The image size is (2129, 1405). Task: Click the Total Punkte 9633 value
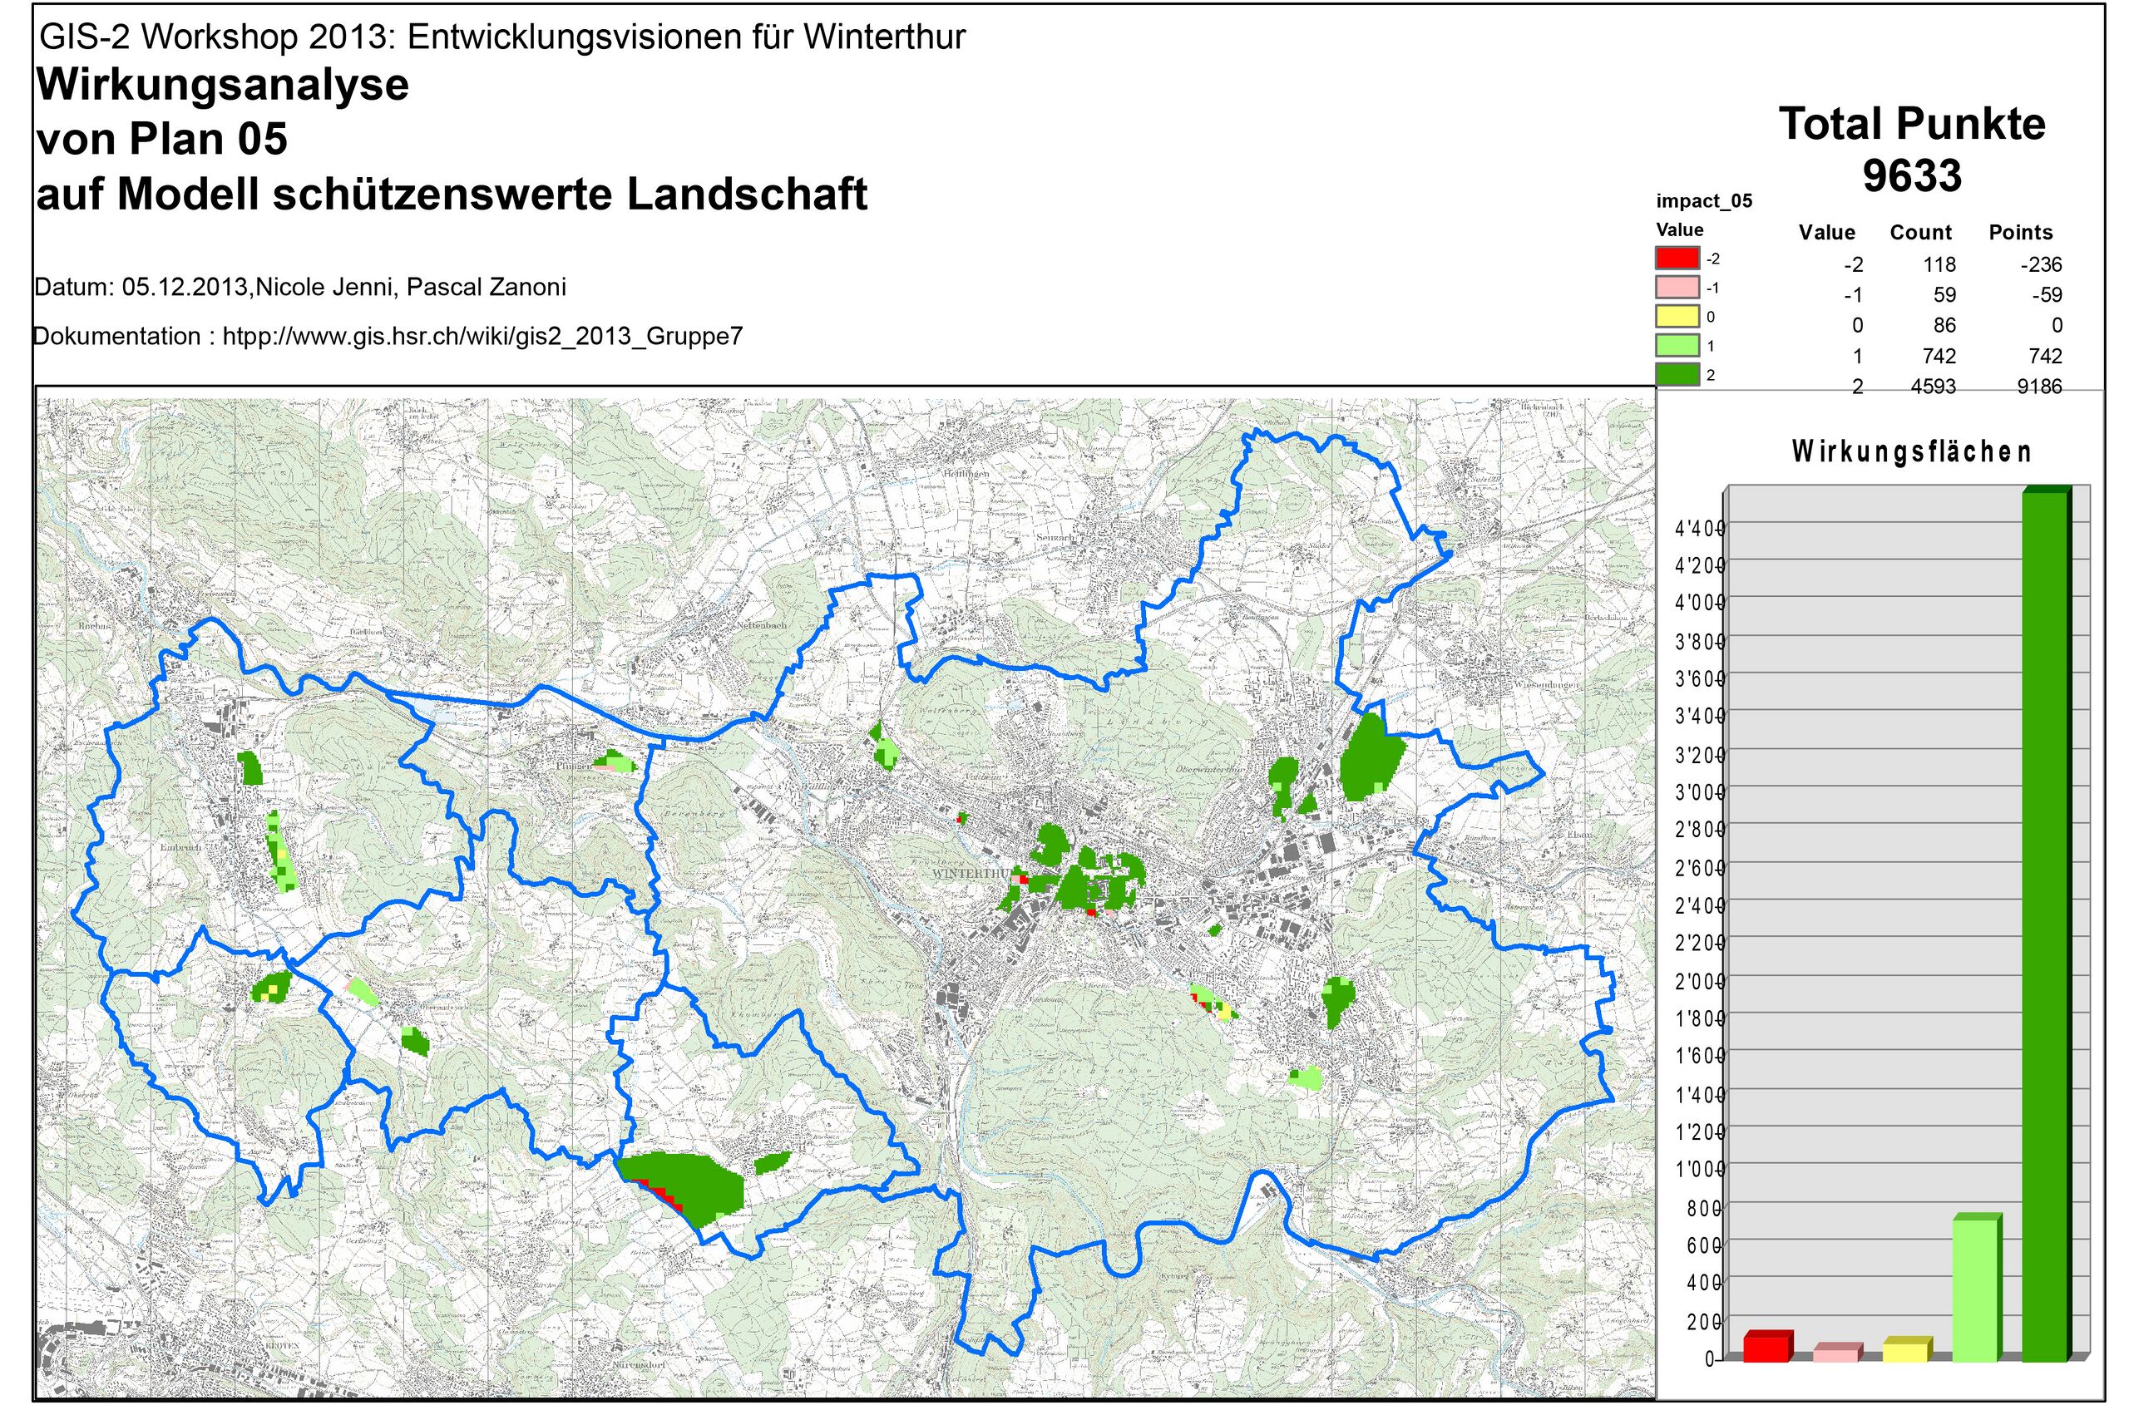tap(1912, 175)
